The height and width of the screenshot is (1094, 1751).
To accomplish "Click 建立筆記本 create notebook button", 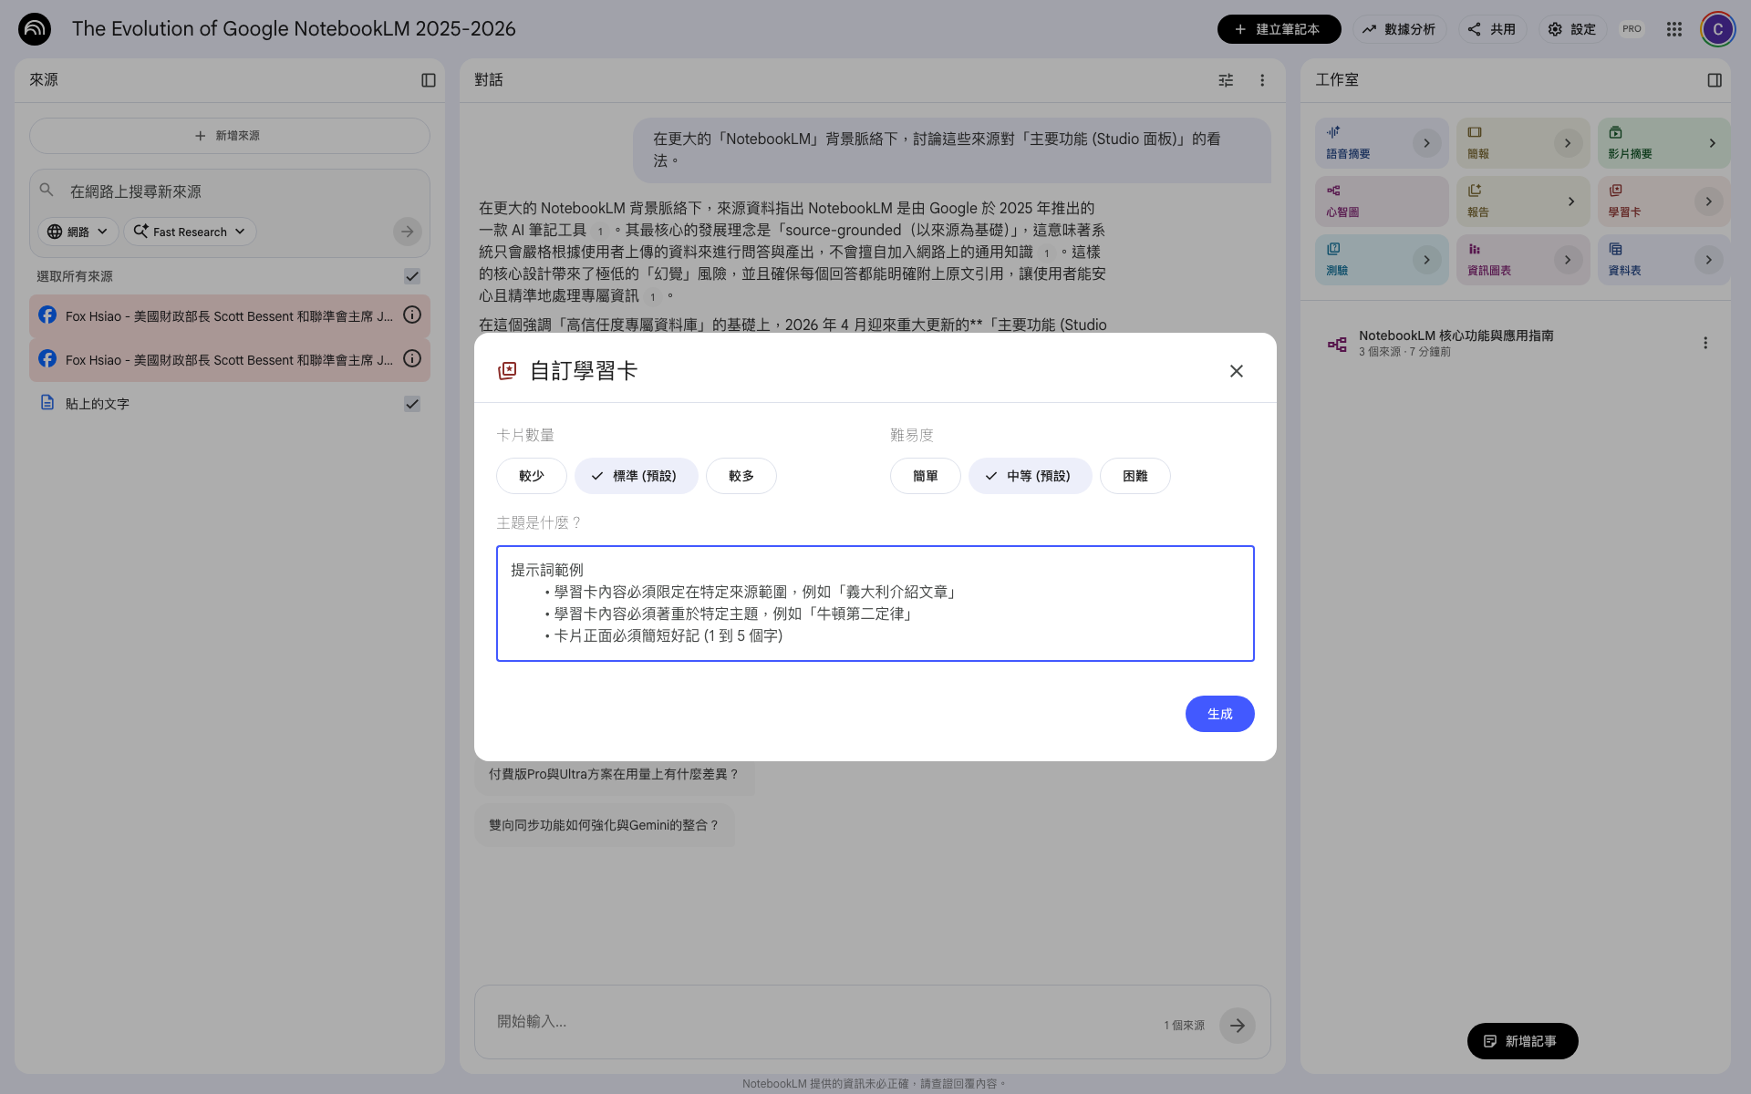I will (x=1279, y=29).
